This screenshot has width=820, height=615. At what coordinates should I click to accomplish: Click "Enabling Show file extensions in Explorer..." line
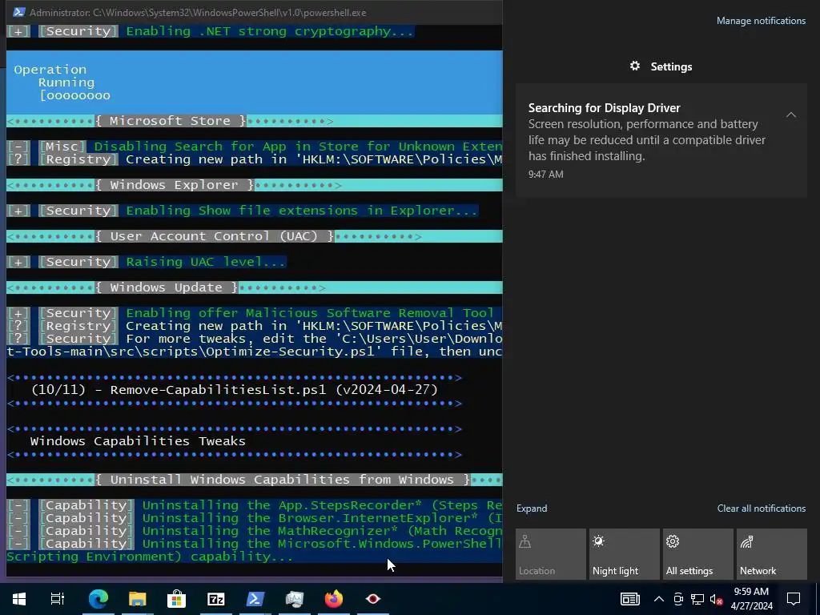tap(302, 211)
